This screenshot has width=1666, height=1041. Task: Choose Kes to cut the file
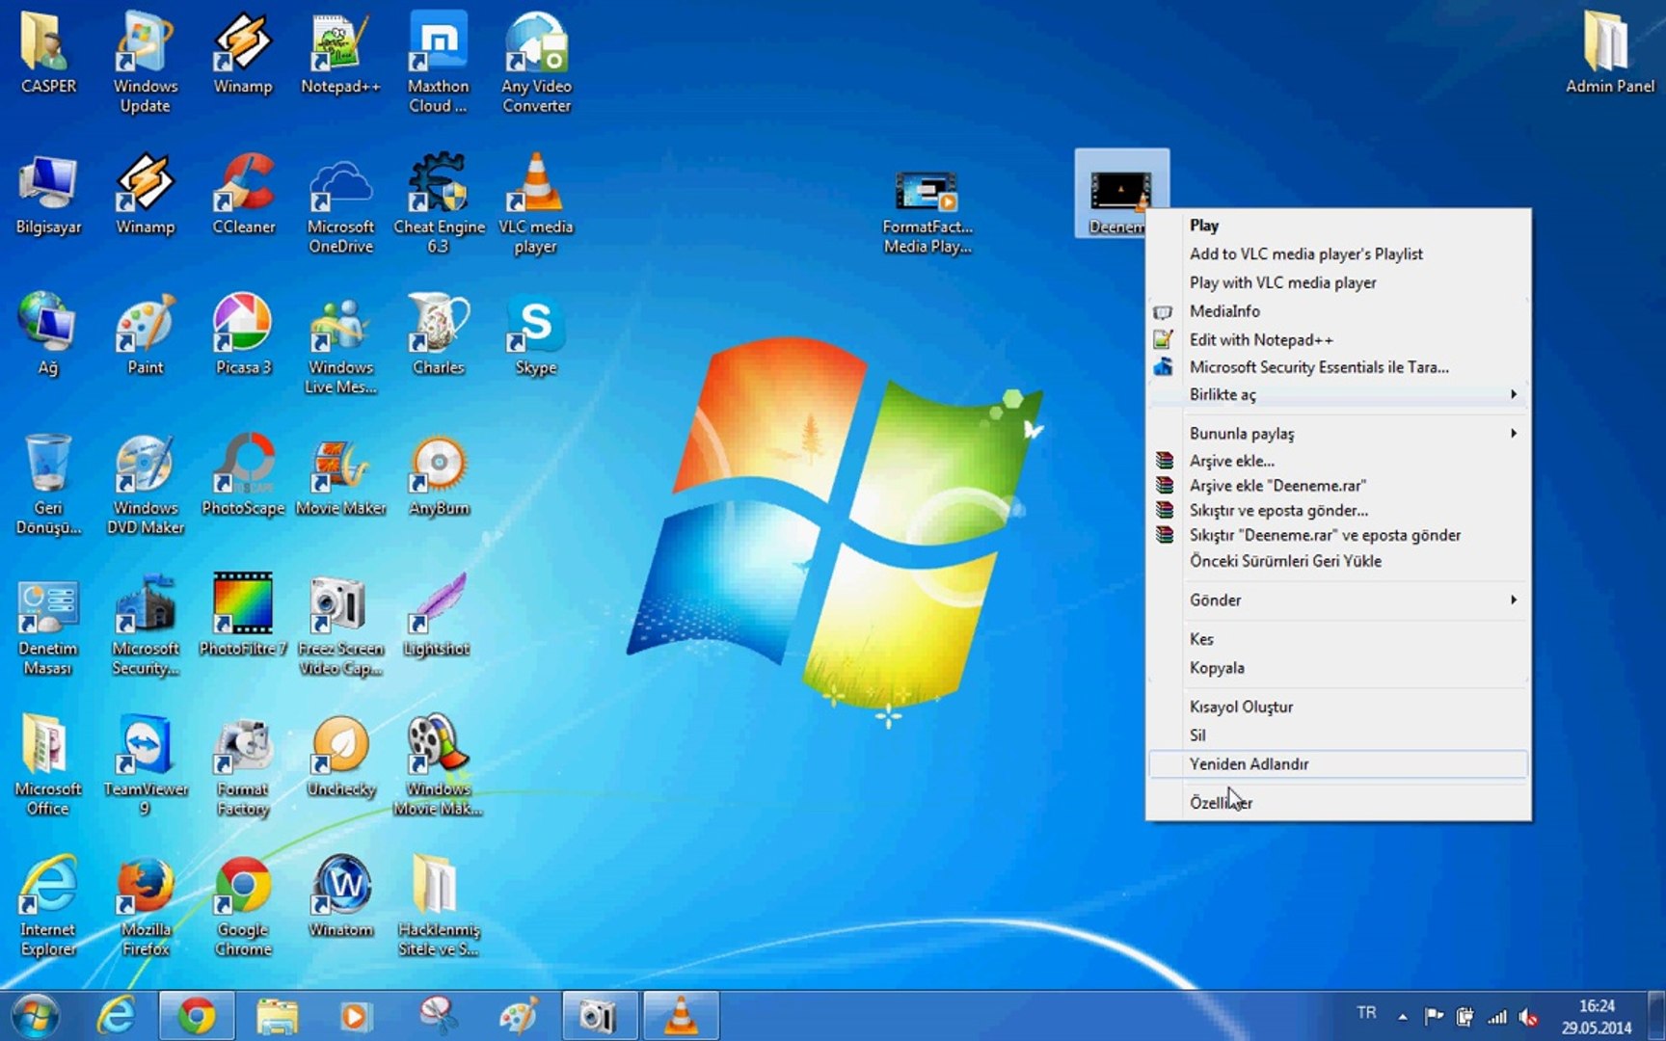[x=1338, y=639]
